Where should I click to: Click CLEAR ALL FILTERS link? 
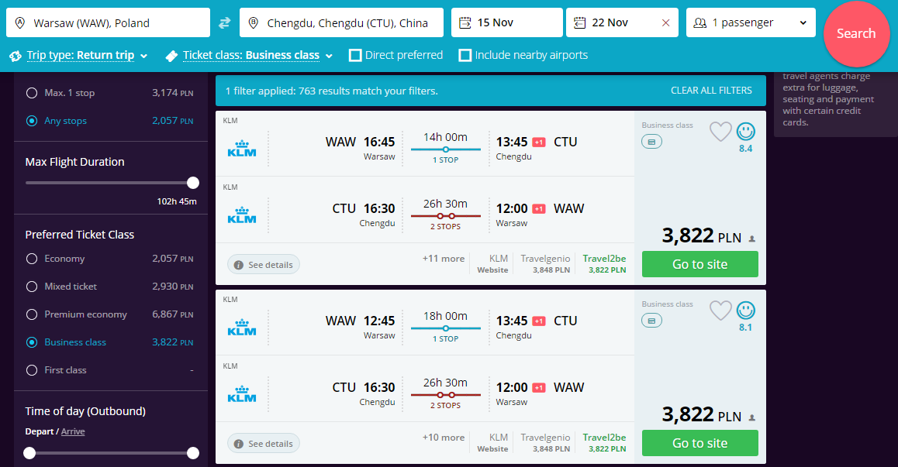point(711,91)
